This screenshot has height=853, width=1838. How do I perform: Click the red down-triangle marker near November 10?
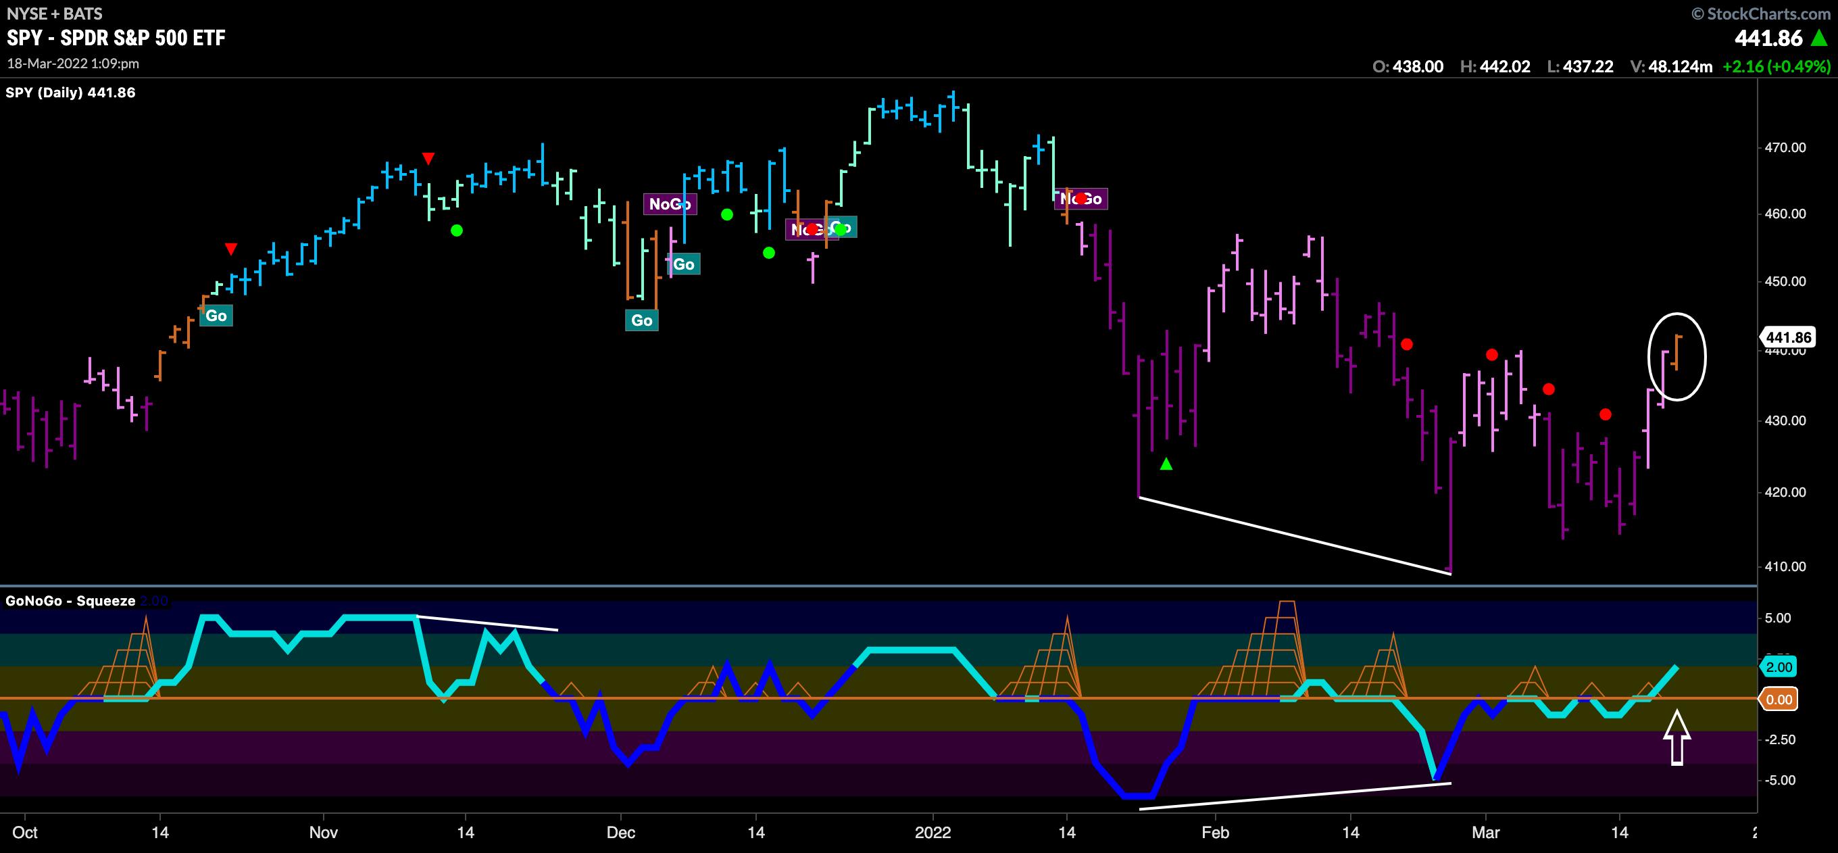point(428,158)
